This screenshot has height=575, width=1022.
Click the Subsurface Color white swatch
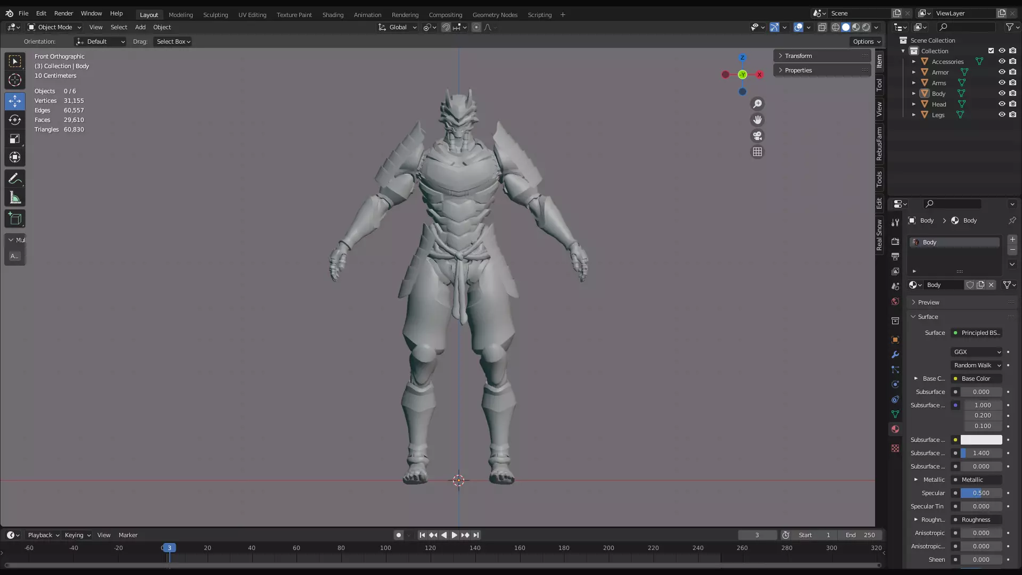981,440
